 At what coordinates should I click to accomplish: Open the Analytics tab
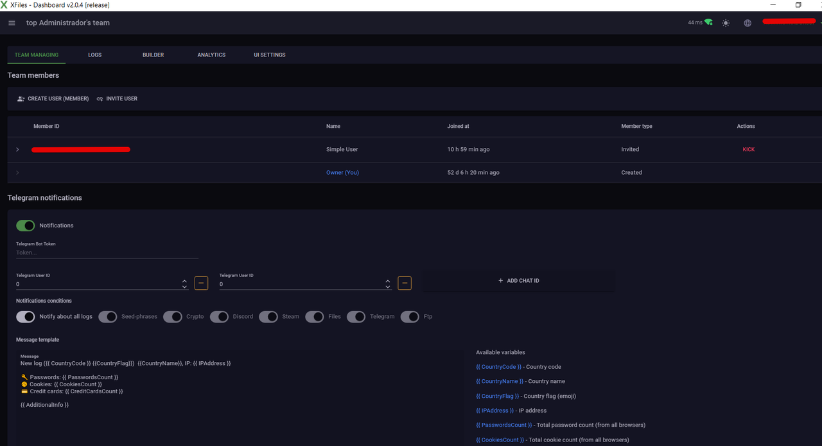coord(211,55)
